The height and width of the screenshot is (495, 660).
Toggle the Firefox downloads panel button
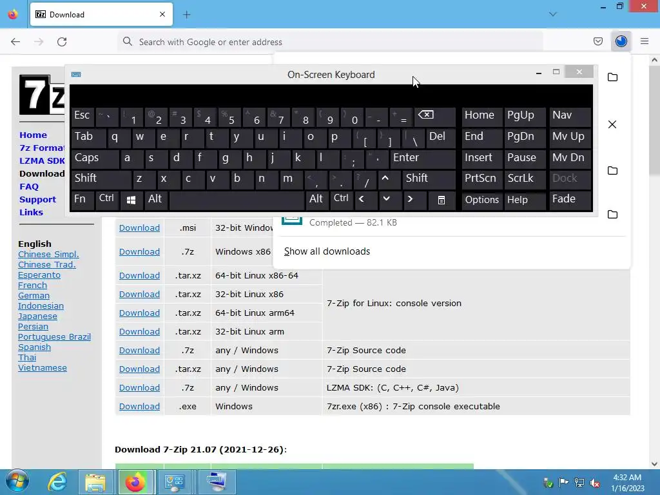pos(621,41)
